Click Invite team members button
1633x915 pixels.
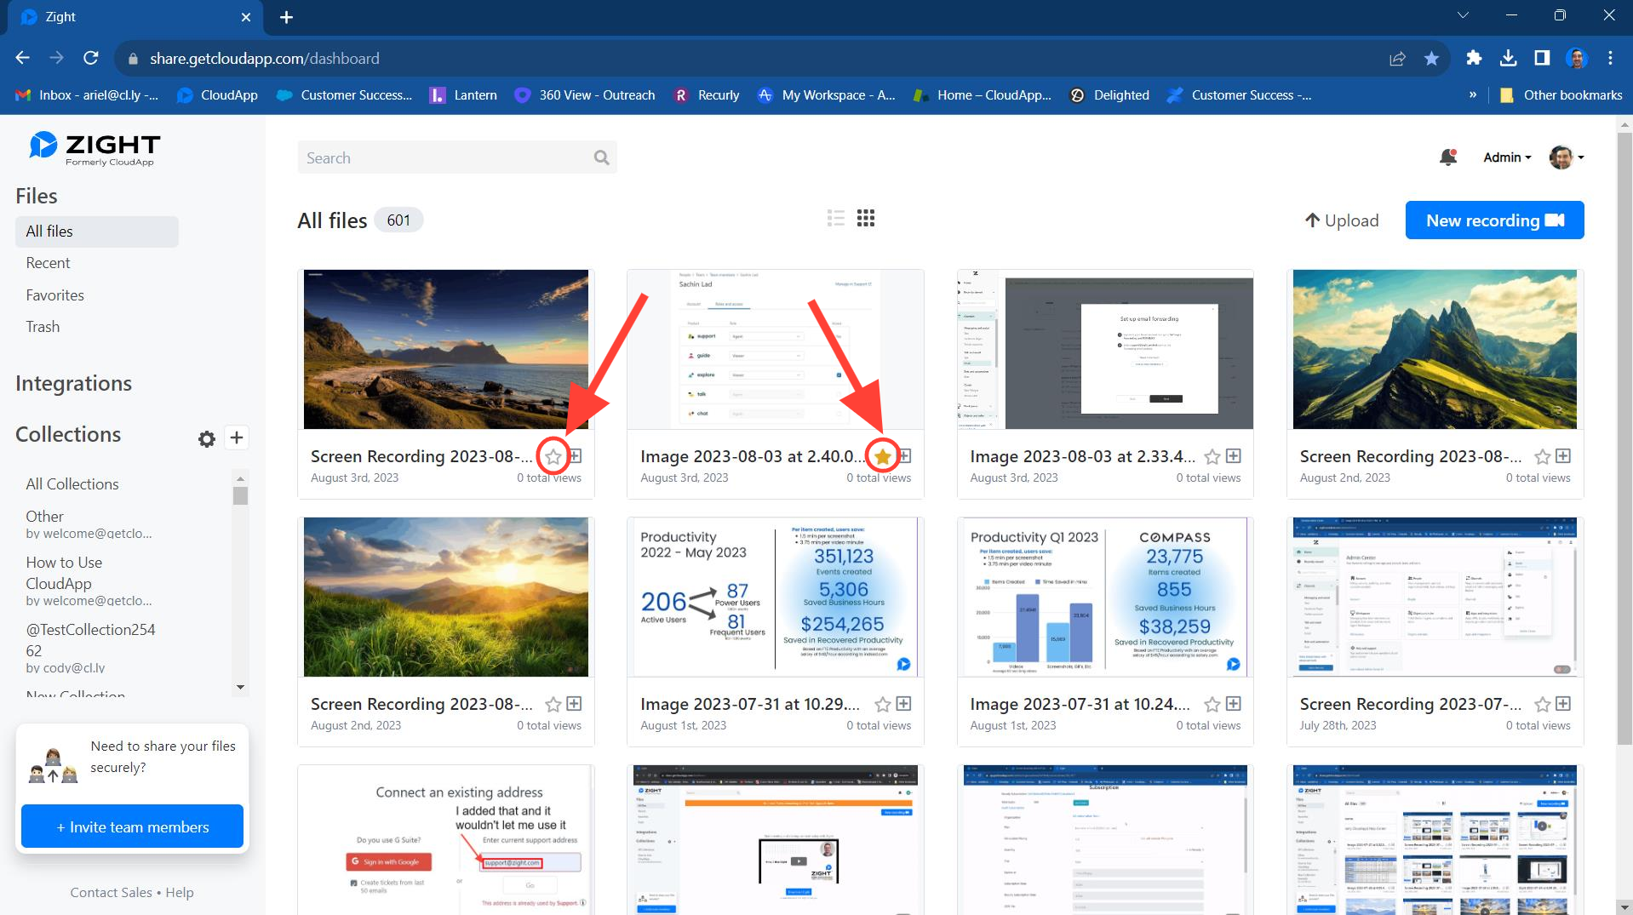click(132, 826)
